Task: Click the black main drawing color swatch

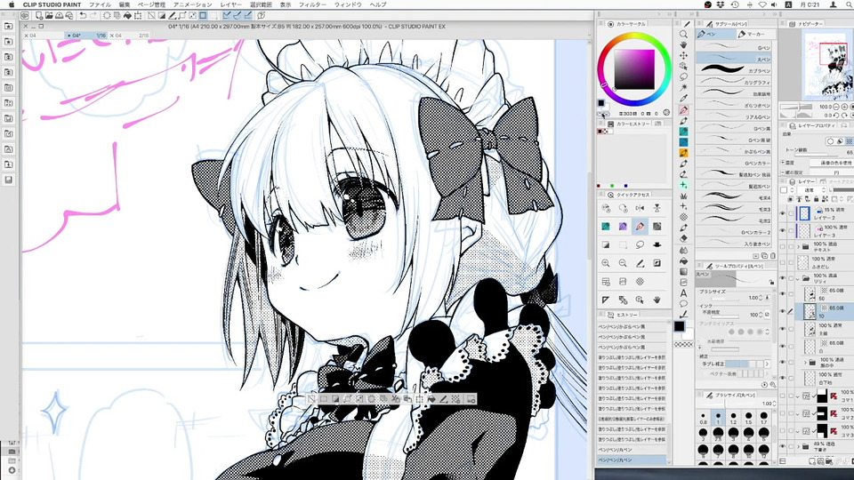Action: click(x=679, y=326)
